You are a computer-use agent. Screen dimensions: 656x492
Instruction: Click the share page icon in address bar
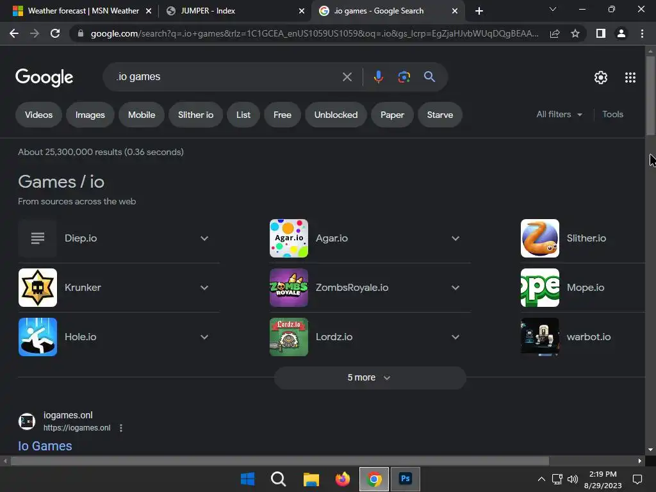pos(555,33)
